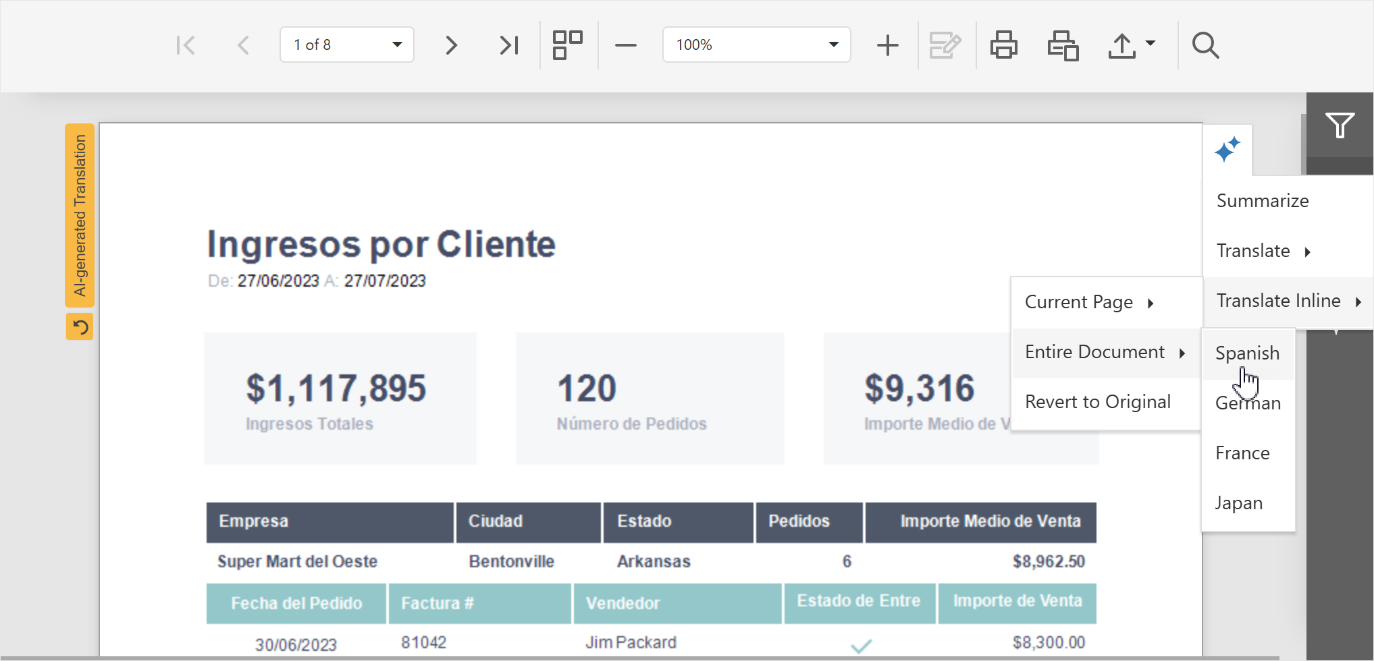
Task: Select Summarize from the AI menu
Action: (1262, 200)
